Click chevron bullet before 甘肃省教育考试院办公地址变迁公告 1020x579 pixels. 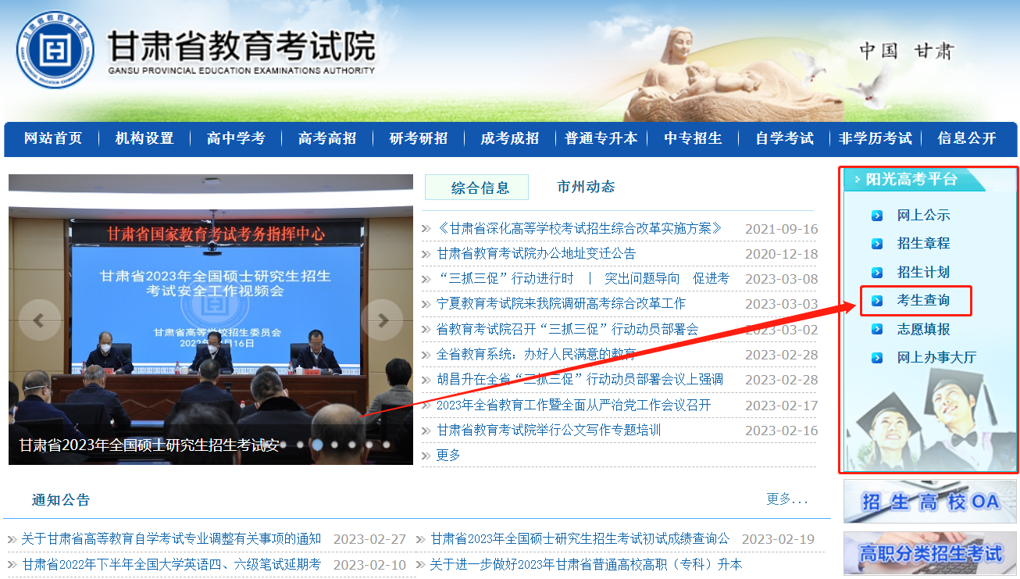(426, 254)
